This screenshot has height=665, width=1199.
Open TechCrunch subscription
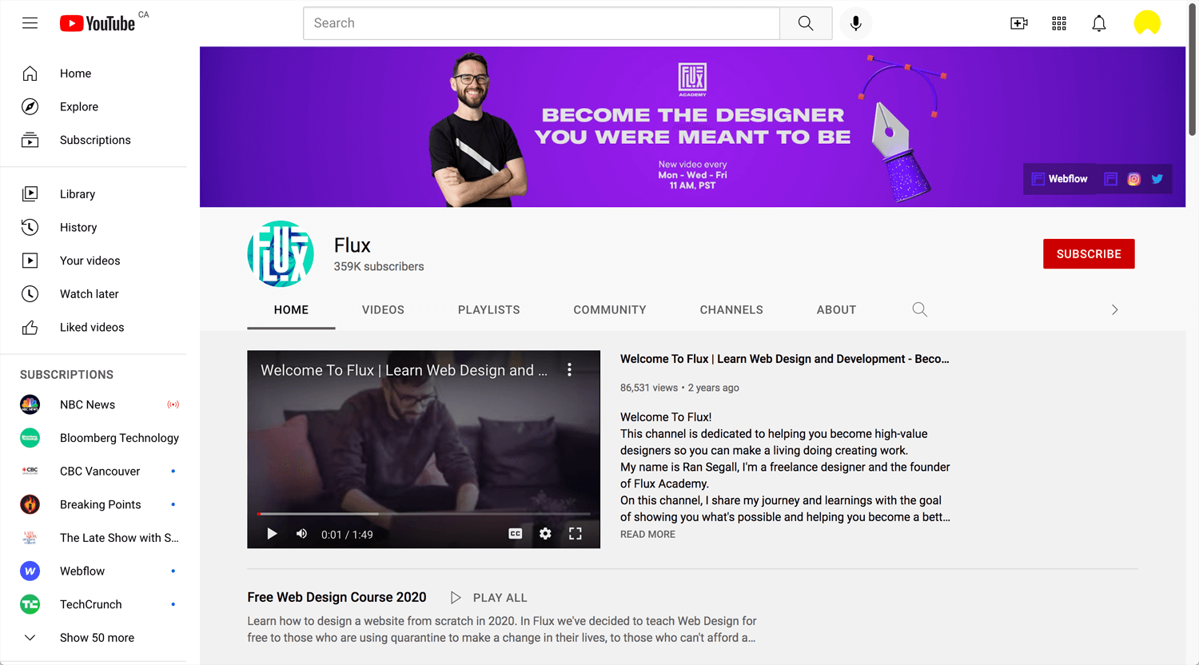click(x=94, y=604)
